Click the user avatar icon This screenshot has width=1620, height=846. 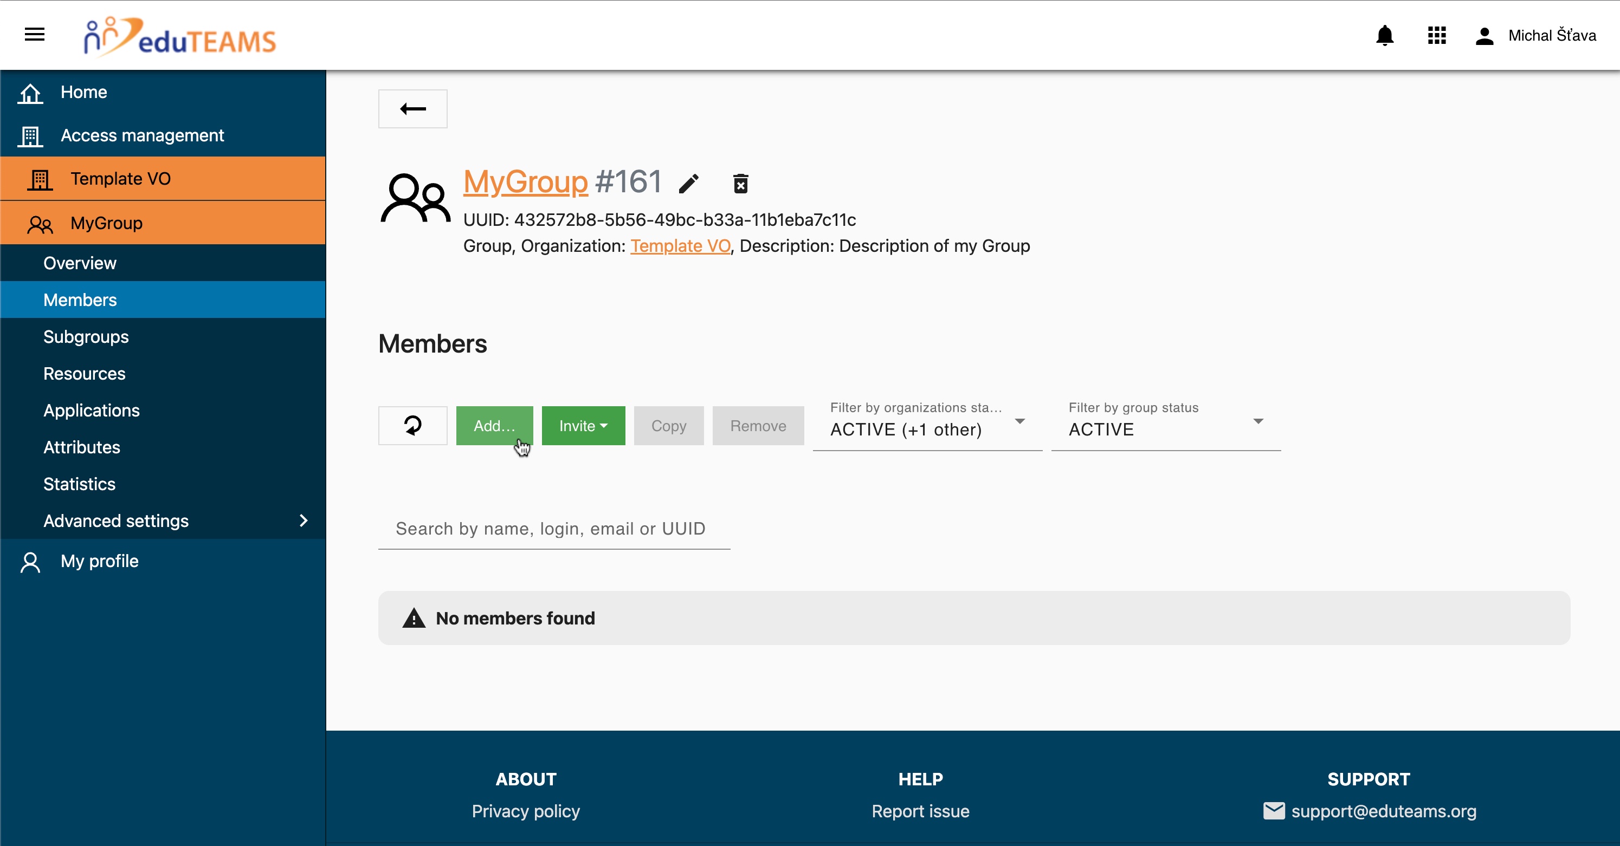[x=1485, y=36]
